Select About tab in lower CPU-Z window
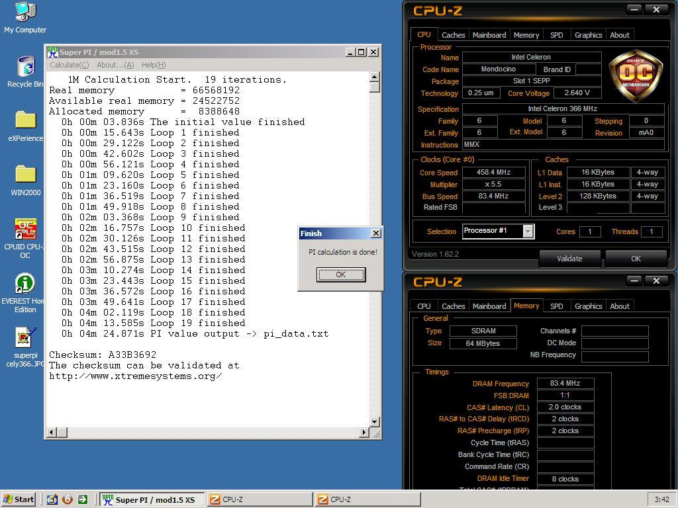This screenshot has height=508, width=678. [620, 306]
